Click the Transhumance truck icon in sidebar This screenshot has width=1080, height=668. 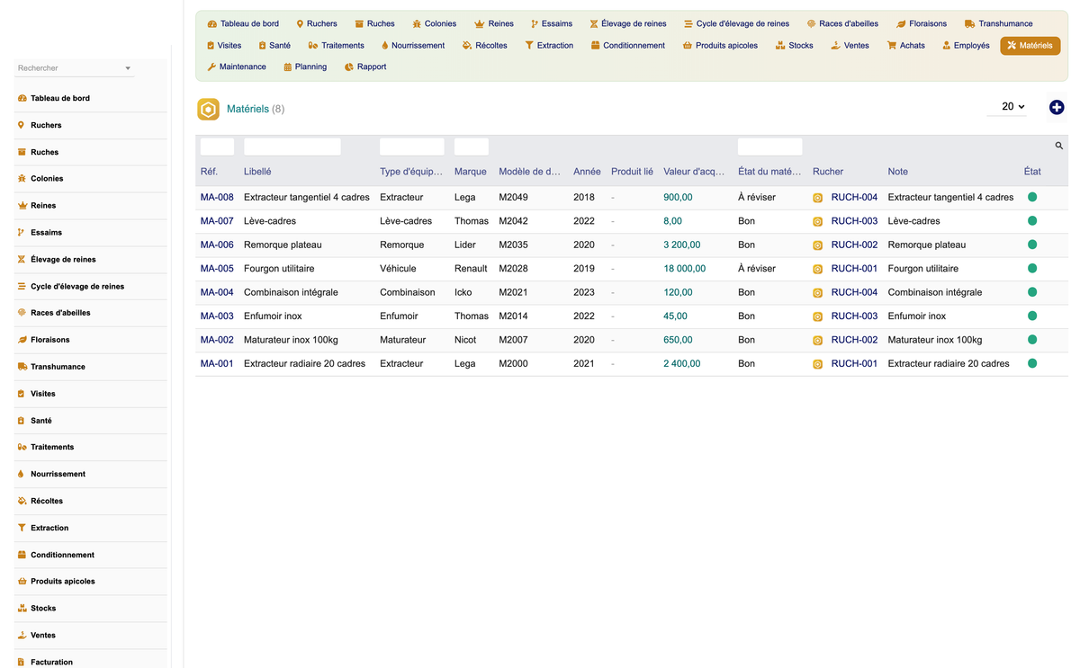tap(22, 367)
